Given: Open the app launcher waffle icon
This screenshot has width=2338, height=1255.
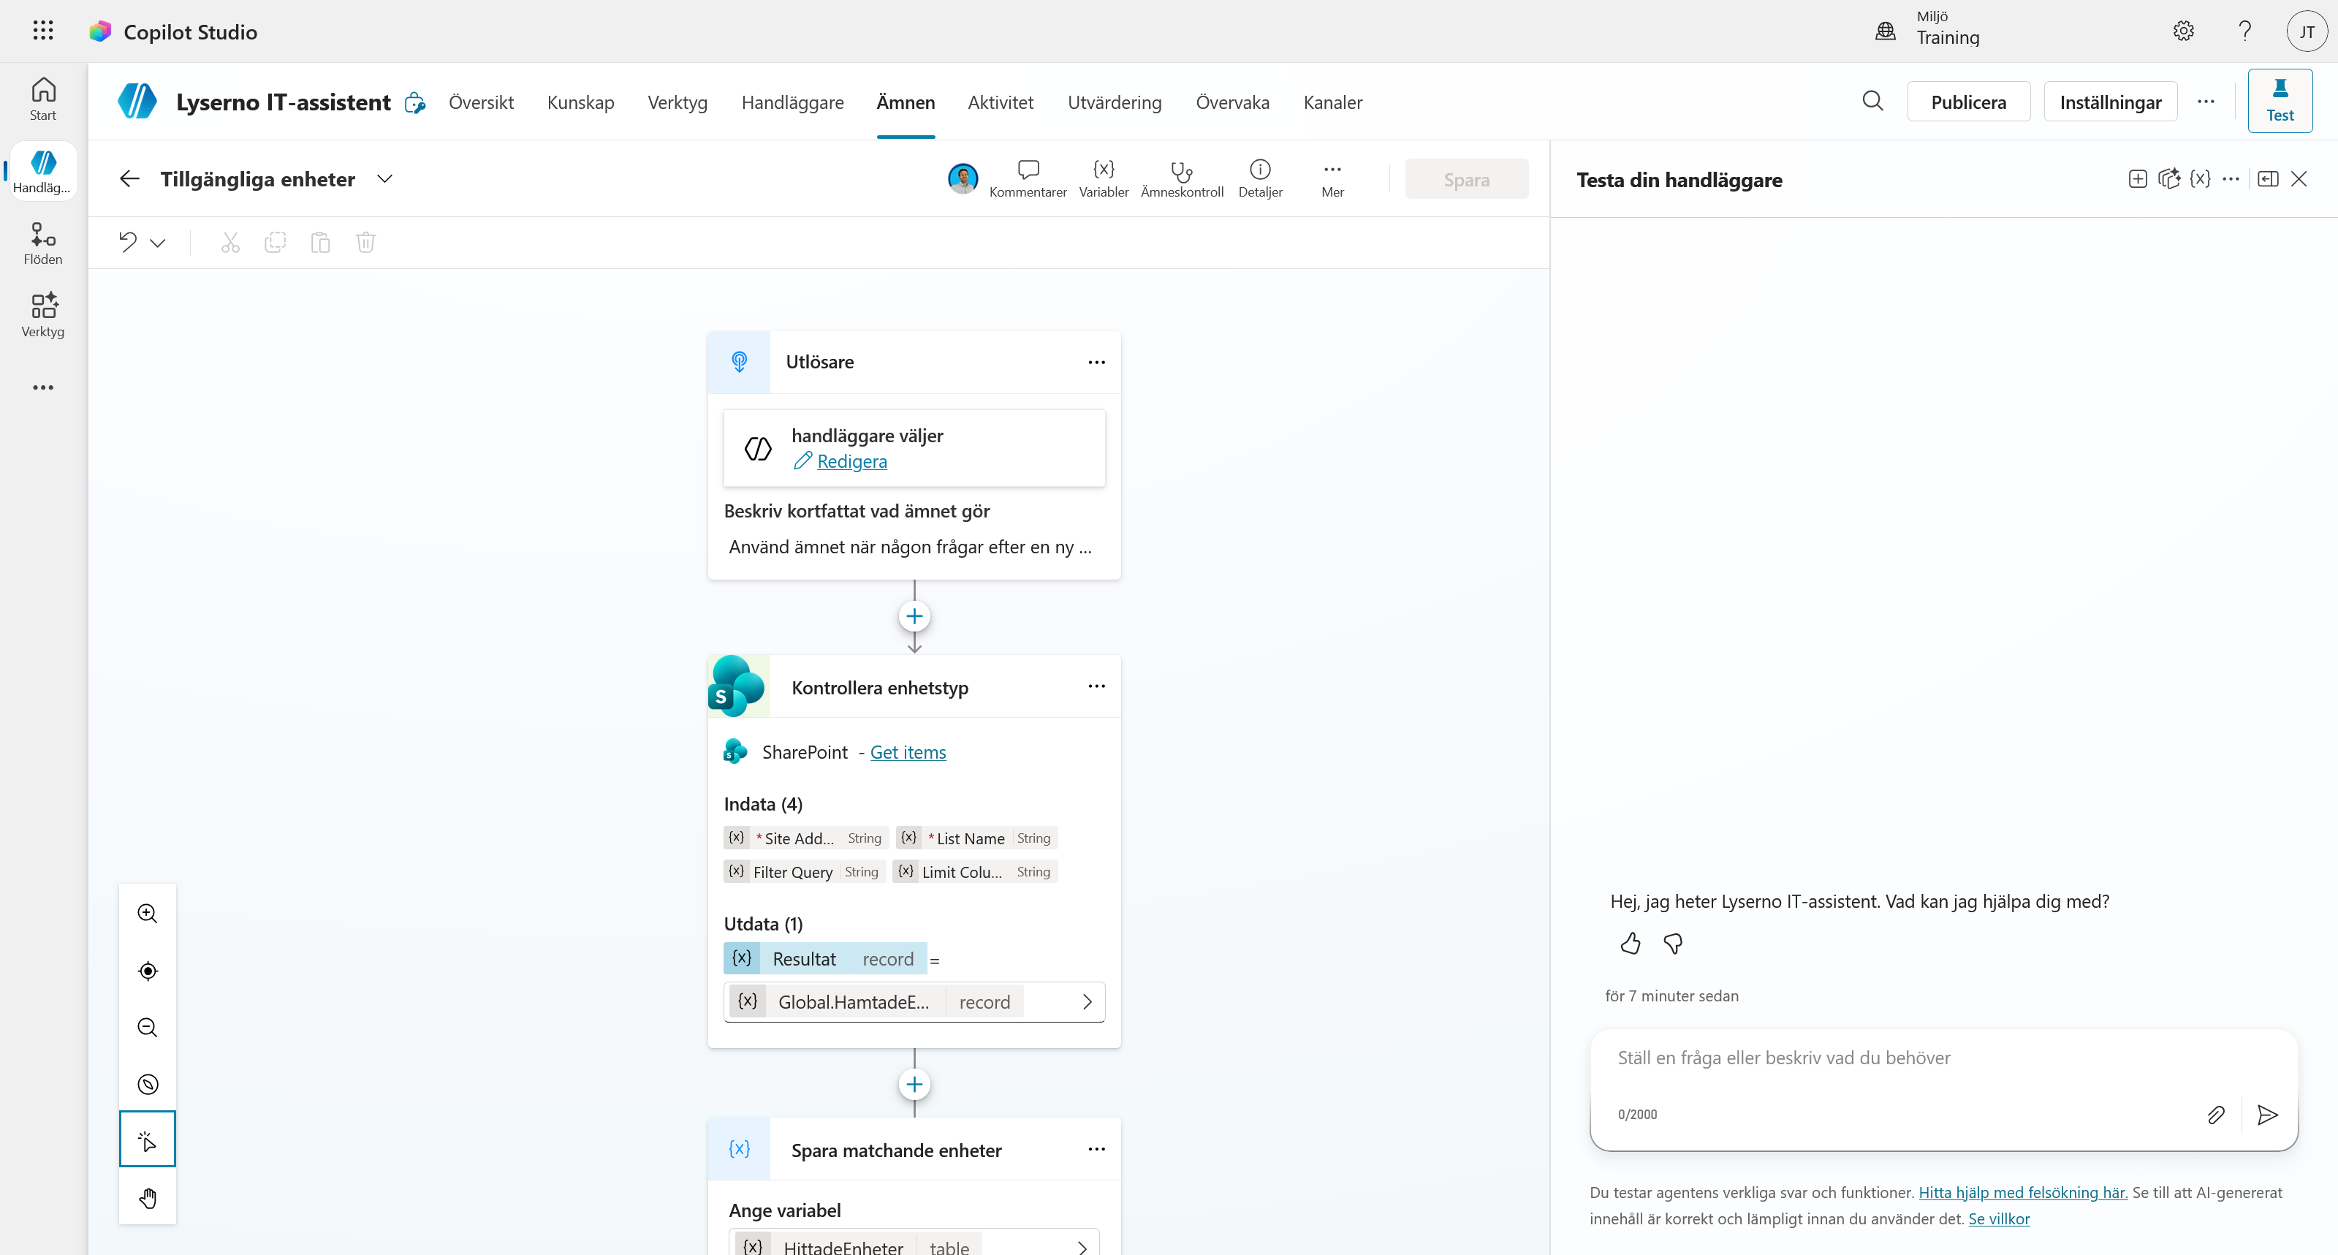Looking at the screenshot, I should pos(42,31).
